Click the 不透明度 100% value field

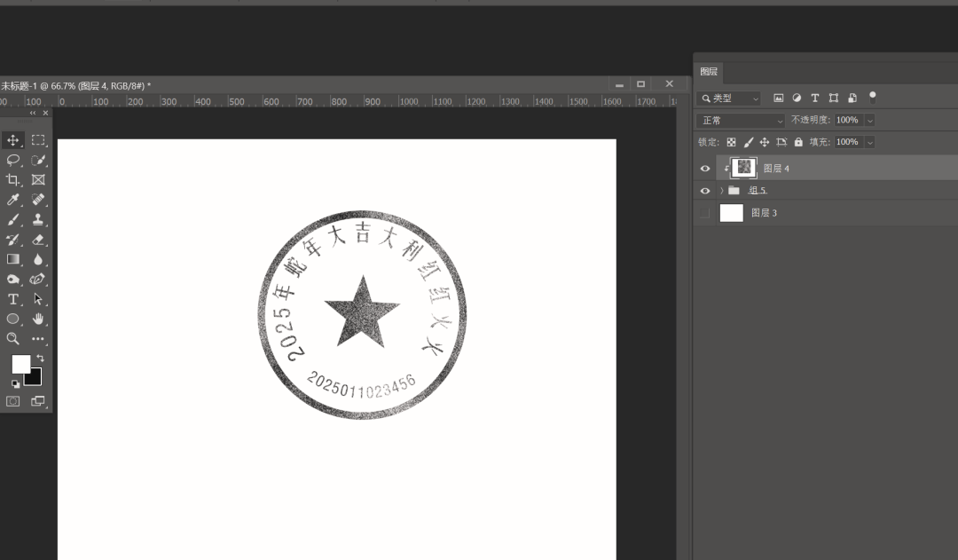849,121
